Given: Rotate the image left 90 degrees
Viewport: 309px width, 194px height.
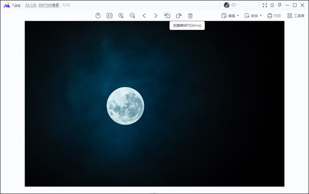Looking at the screenshot, I should tap(167, 16).
